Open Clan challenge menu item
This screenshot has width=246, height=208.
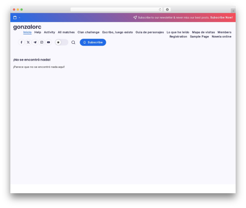coord(89,32)
